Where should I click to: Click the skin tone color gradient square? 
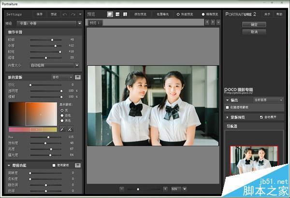point(41,114)
